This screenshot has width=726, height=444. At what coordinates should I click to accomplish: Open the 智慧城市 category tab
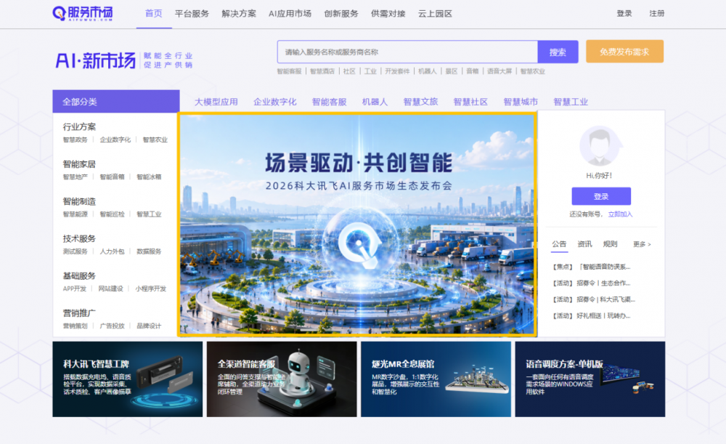[521, 102]
